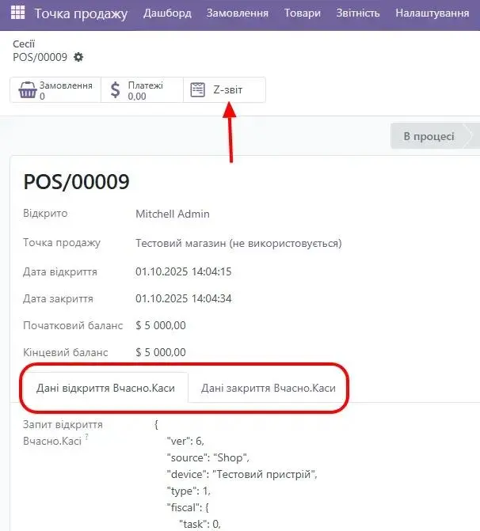Click the Z-звіт report icon
The image size is (480, 531).
point(198,90)
